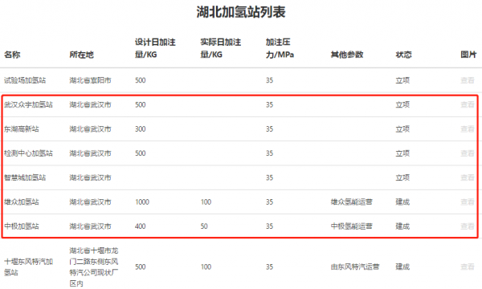Click 湖北省武汉市 in the 武汉众宇加氢站 row
This screenshot has width=482, height=289.
(x=90, y=104)
